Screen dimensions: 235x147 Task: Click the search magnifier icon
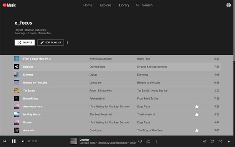point(138,5)
